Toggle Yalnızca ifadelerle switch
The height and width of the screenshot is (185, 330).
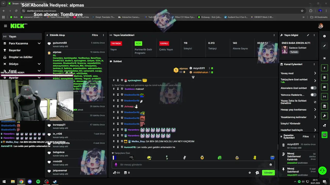tap(313, 95)
